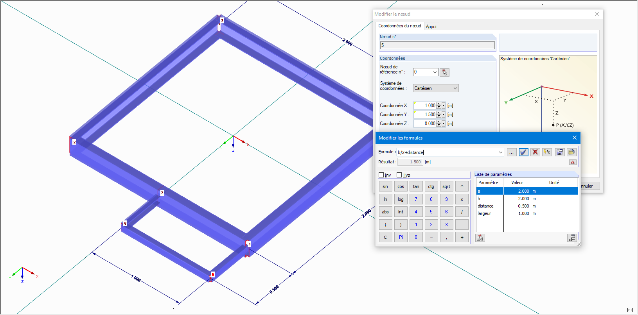Insert the sqrt function
638x315 pixels.
[446, 186]
